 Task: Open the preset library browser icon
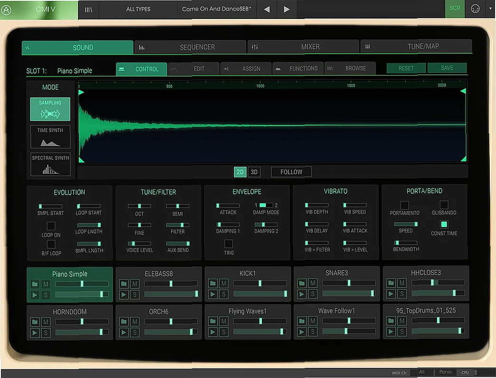88,9
